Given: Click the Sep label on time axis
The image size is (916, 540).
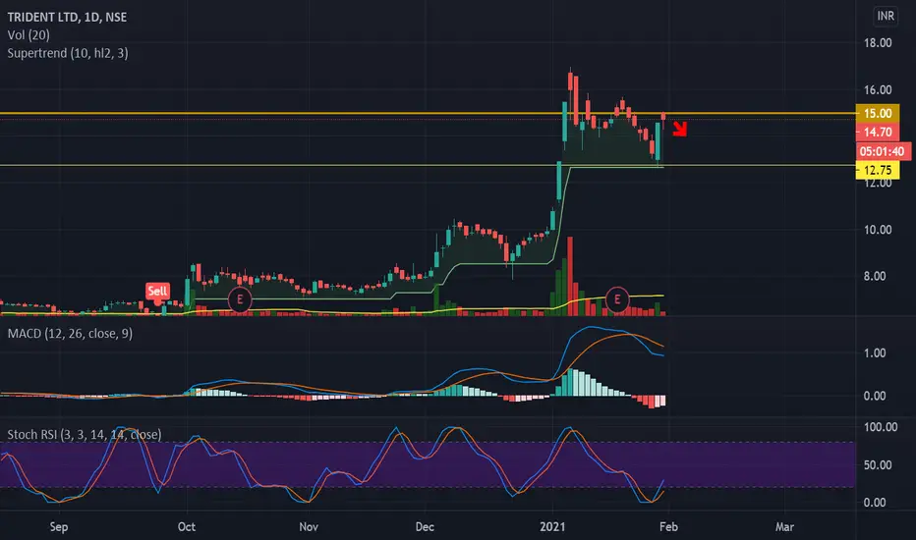Looking at the screenshot, I should point(59,526).
